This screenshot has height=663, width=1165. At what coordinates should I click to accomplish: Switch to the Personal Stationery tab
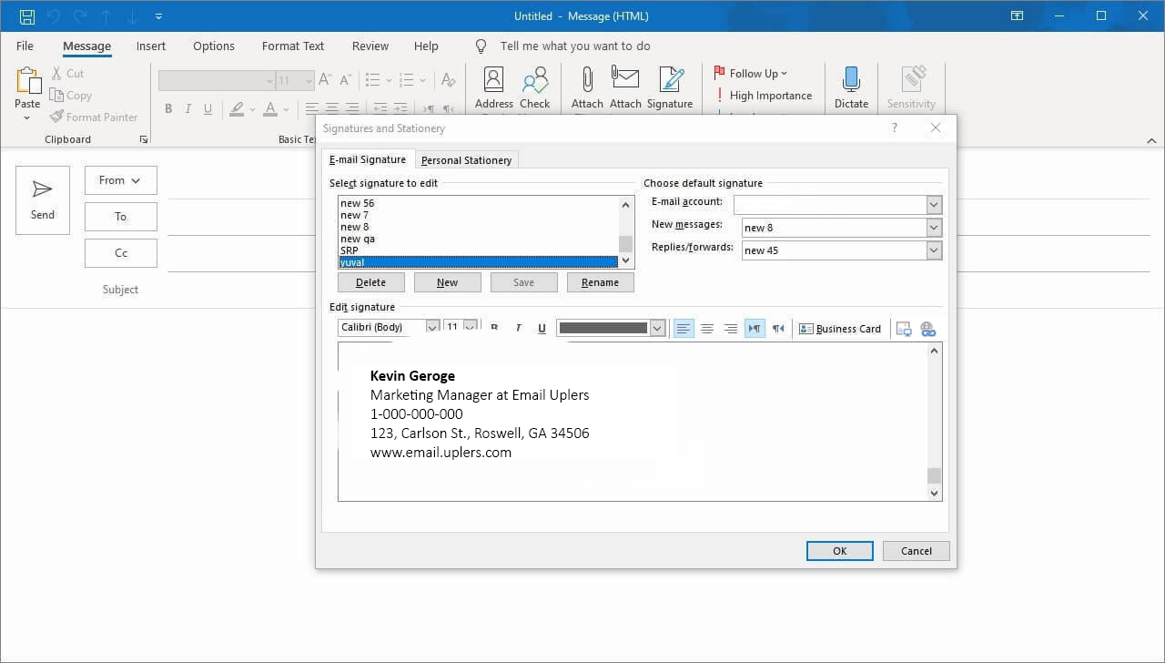pos(466,159)
